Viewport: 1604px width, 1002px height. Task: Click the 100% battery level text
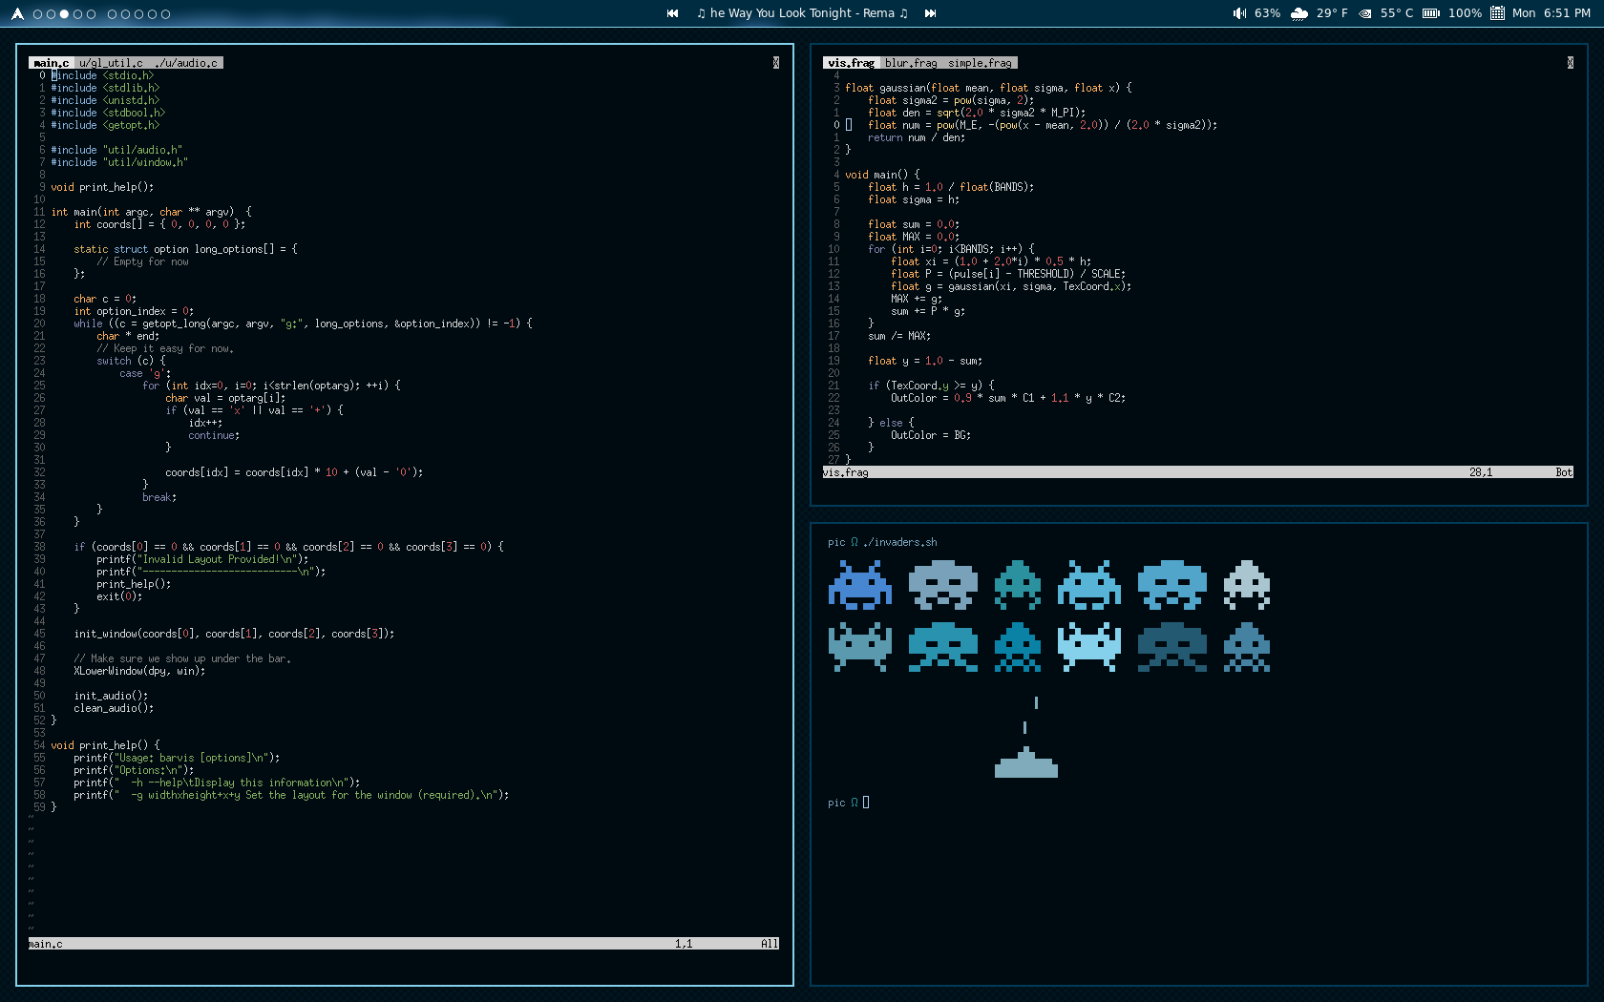1465,13
